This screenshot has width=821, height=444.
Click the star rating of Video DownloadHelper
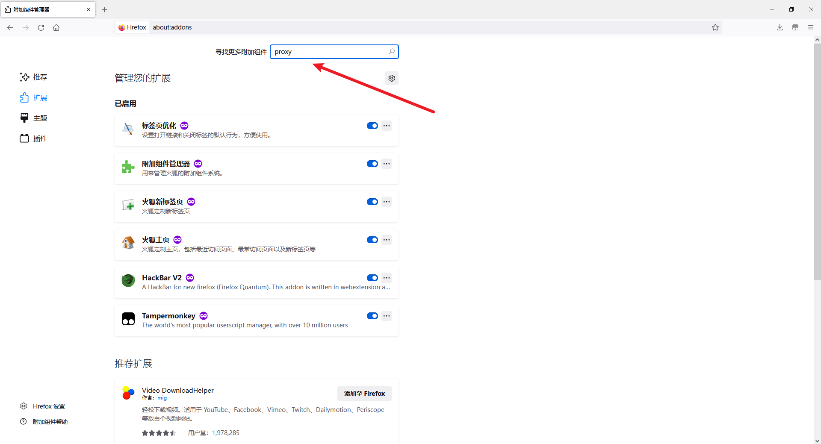click(159, 433)
